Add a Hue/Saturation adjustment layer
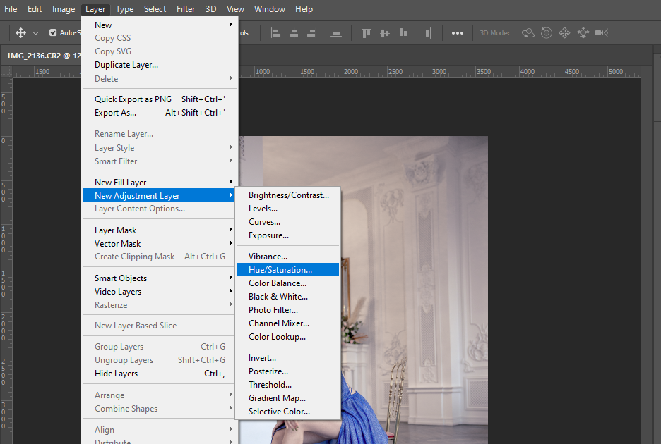 (x=288, y=270)
